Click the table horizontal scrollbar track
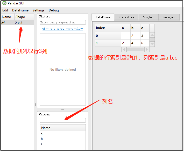The image size is (184, 151). click(x=135, y=49)
